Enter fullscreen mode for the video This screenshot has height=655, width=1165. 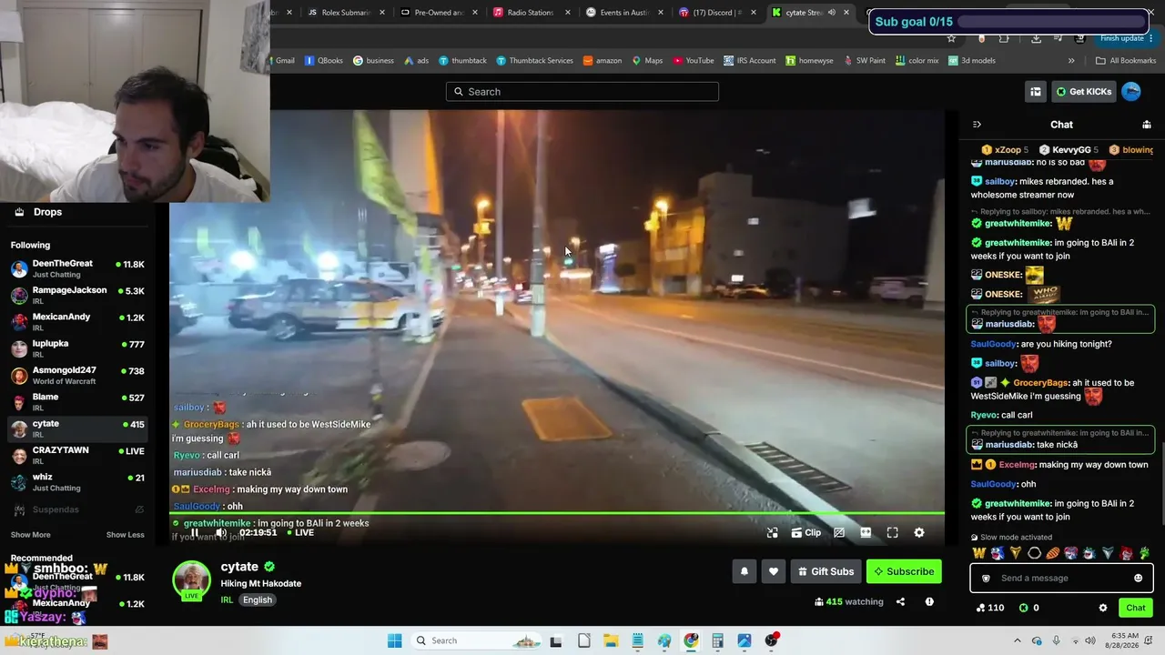tap(892, 533)
